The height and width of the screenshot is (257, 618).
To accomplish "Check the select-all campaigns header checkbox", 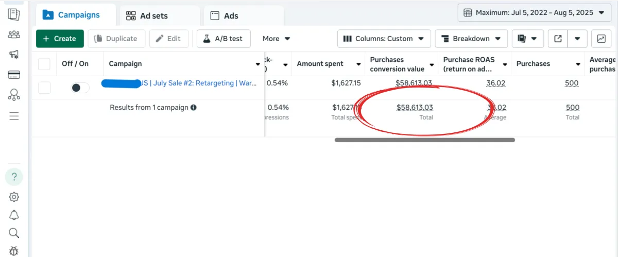I will tap(44, 64).
